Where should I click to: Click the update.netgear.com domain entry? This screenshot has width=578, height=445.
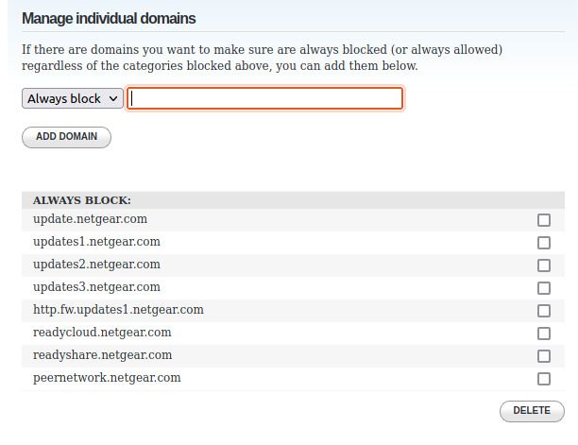(x=90, y=219)
